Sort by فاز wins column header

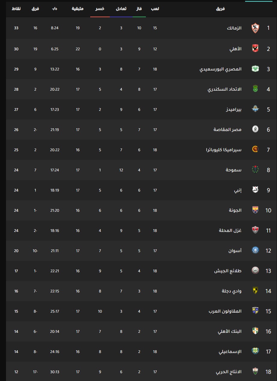(140, 9)
